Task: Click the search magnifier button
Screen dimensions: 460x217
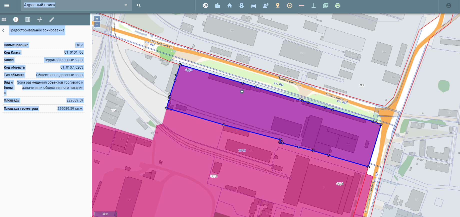Action: point(139,5)
